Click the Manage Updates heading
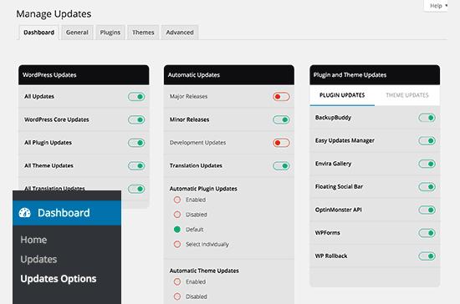Screen dimensions: 460x304 (54, 13)
